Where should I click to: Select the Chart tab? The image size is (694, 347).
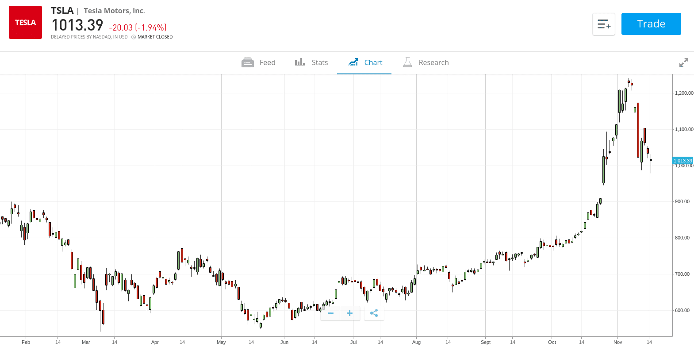coord(364,62)
